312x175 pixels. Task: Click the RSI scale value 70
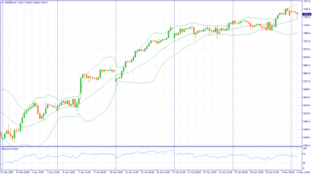click(x=305, y=154)
